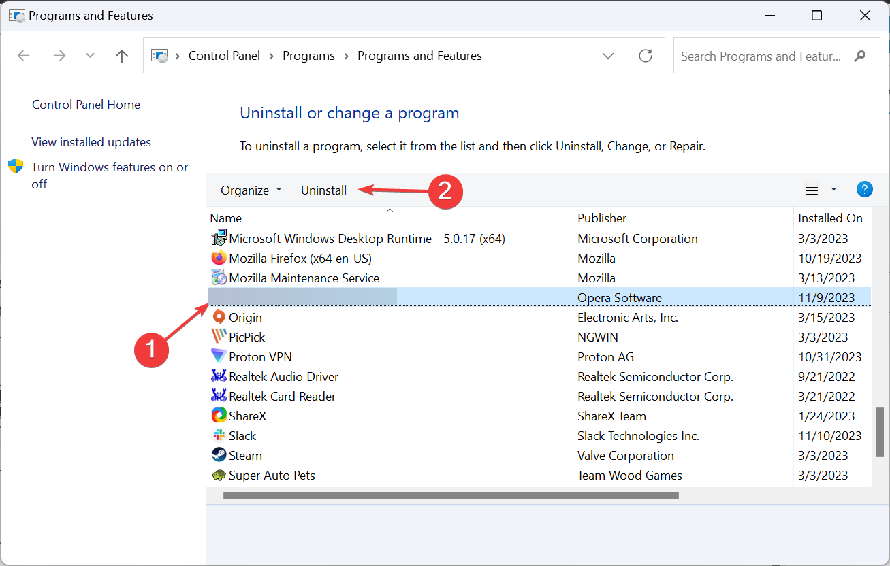Viewport: 890px width, 566px height.
Task: Select Programs and Features breadcrumb segment
Action: tap(419, 56)
